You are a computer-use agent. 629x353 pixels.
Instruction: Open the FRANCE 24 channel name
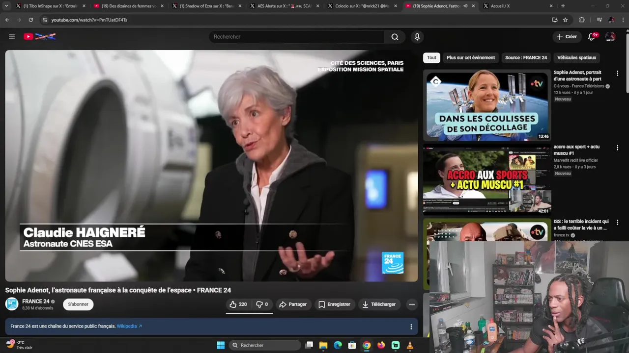tap(36, 302)
